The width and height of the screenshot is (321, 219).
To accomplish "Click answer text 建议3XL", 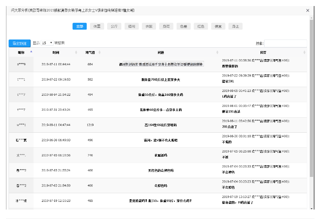I will (228, 81).
